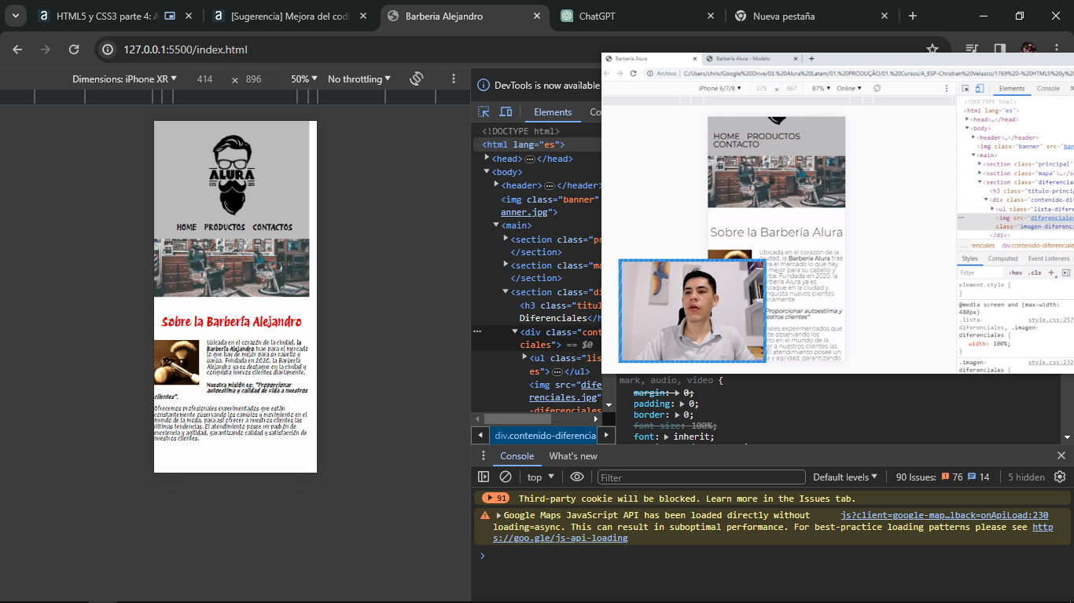
Task: Close the ChatGPT tab
Action: (711, 16)
